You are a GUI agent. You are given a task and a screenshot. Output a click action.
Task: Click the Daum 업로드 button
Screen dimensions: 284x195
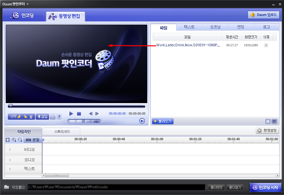(x=264, y=15)
